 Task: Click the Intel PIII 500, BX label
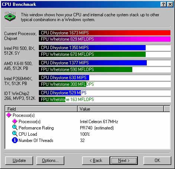[x=19, y=51]
